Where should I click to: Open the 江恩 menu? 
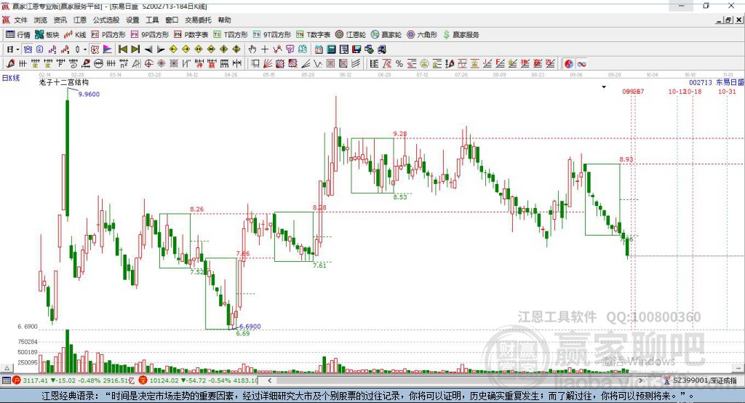(80, 20)
